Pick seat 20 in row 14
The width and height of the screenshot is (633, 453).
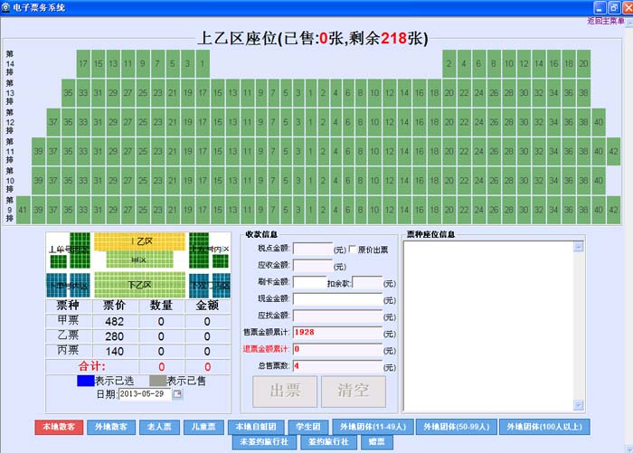coord(584,64)
